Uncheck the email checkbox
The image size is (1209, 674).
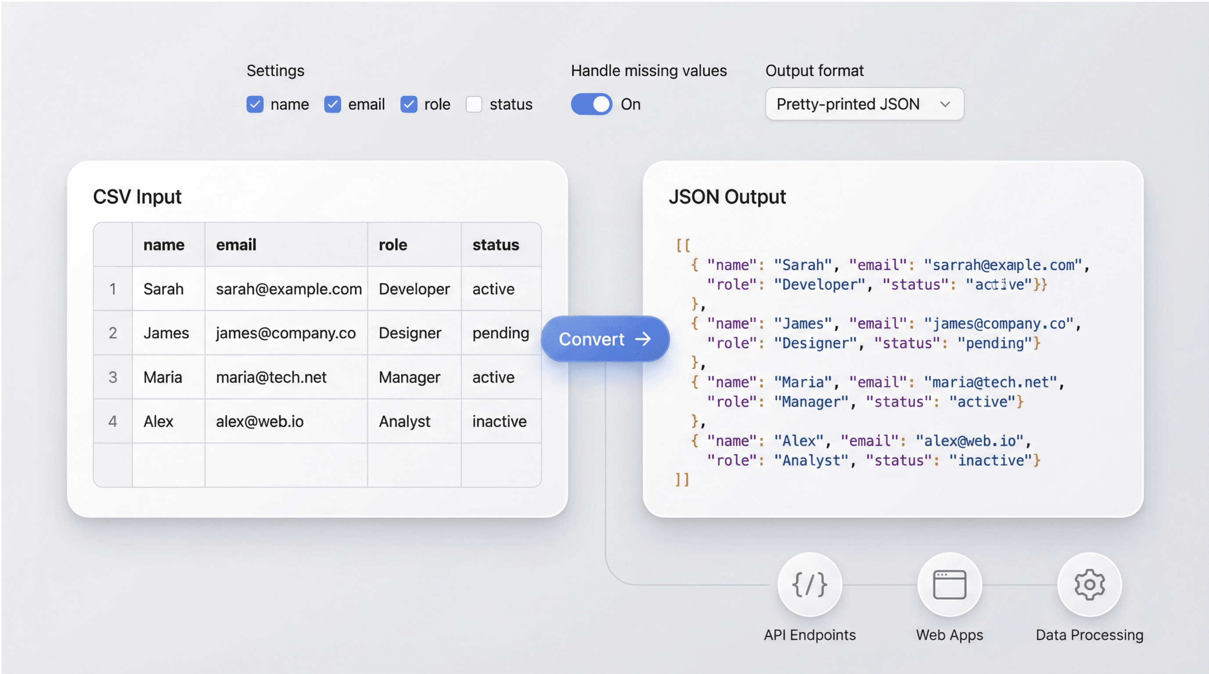332,104
